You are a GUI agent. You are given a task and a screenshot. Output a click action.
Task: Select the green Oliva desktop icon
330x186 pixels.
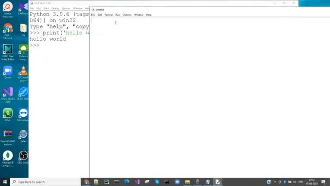(8, 115)
